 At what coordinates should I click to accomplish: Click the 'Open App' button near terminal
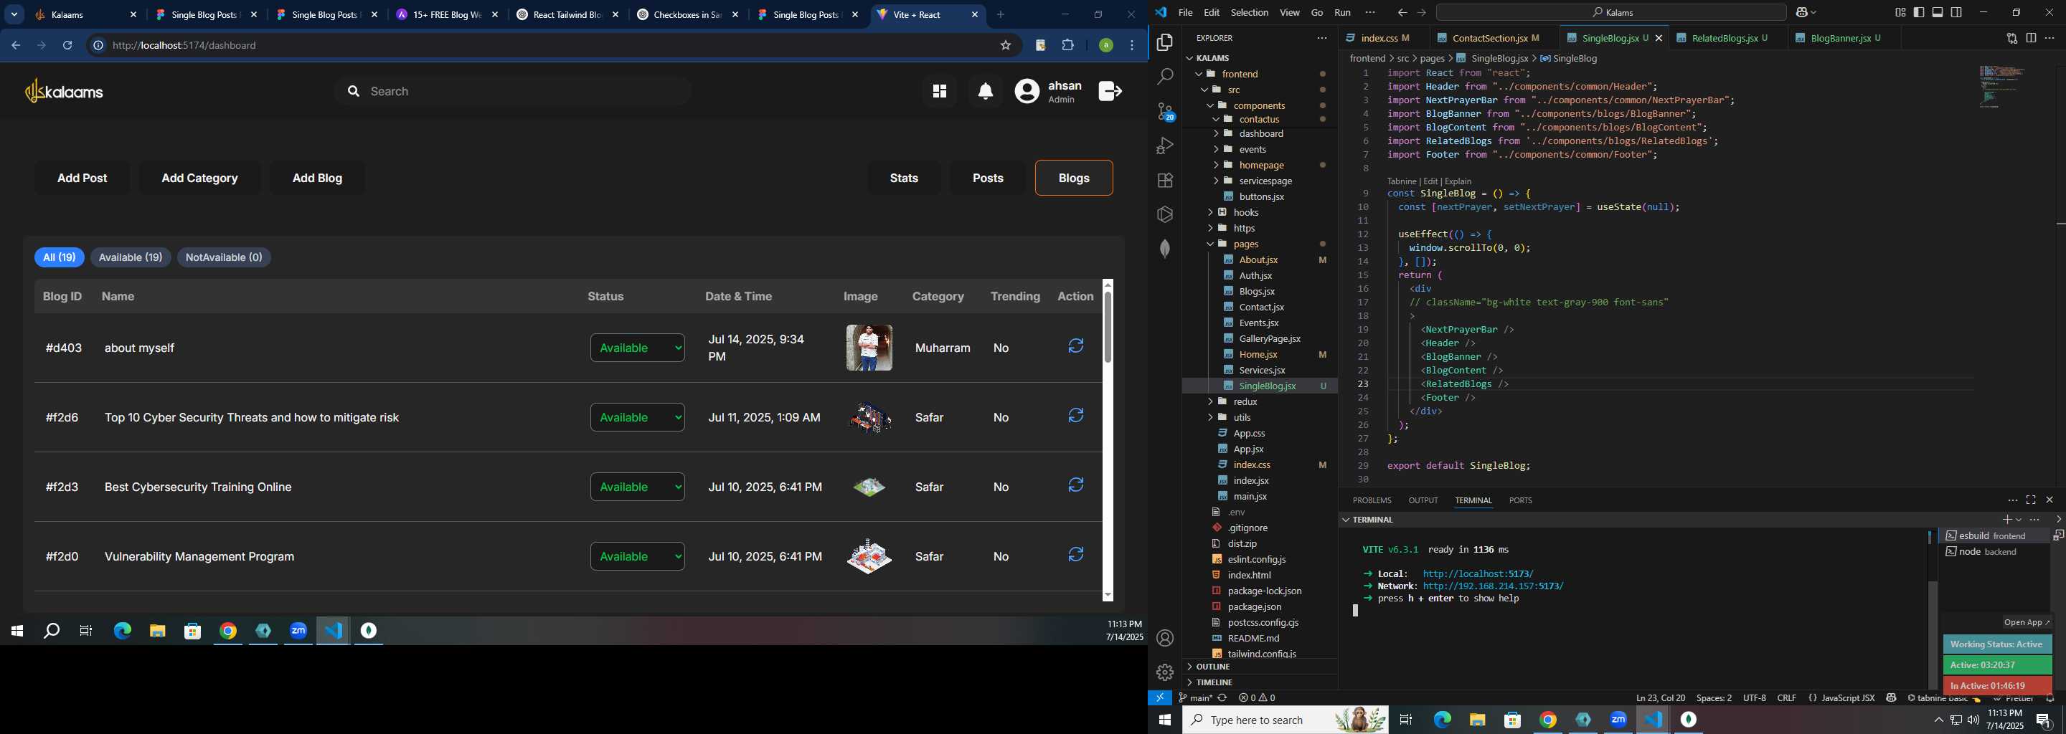[x=2026, y=623]
